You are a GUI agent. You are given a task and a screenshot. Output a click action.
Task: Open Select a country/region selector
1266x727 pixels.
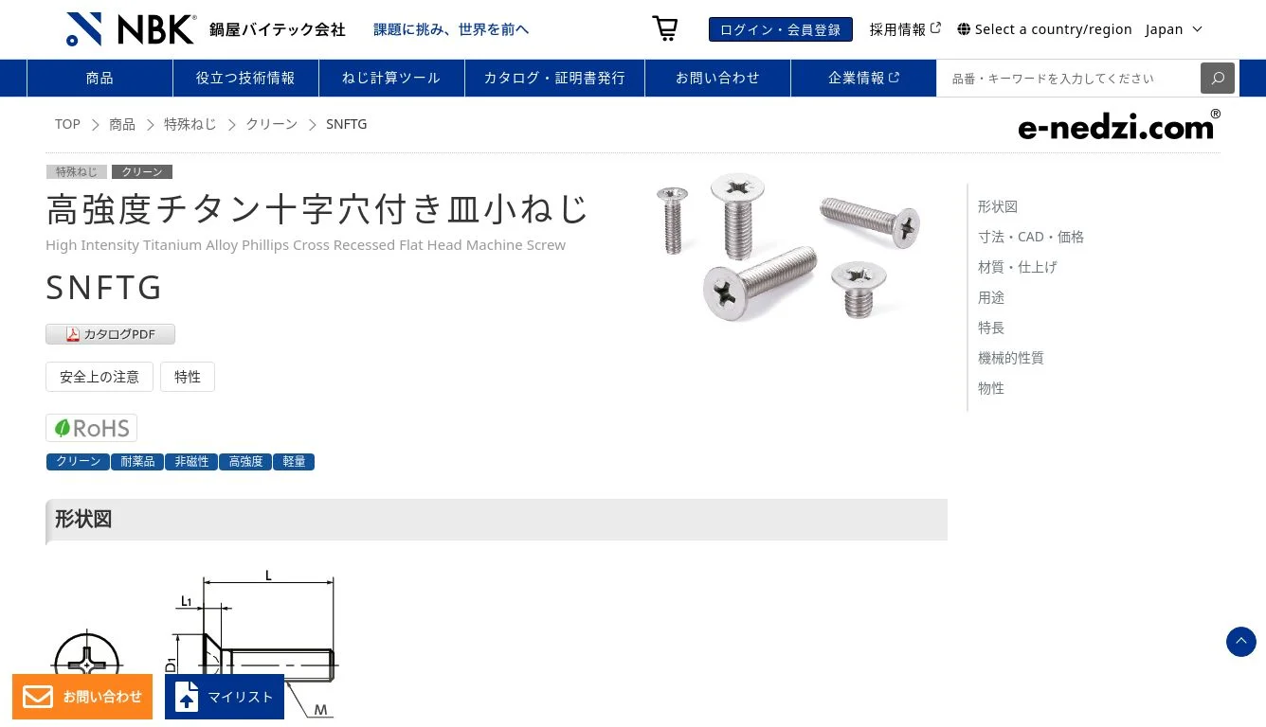(x=1044, y=29)
